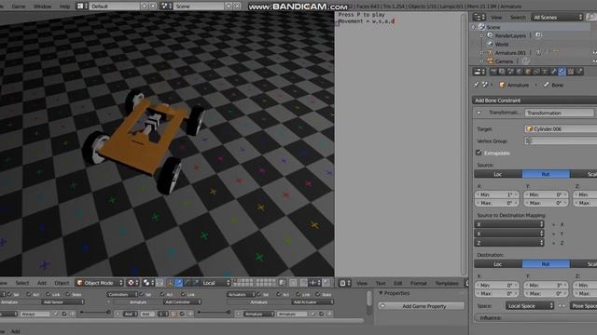
Task: Open the Add Controller dropdown
Action: coord(183,301)
